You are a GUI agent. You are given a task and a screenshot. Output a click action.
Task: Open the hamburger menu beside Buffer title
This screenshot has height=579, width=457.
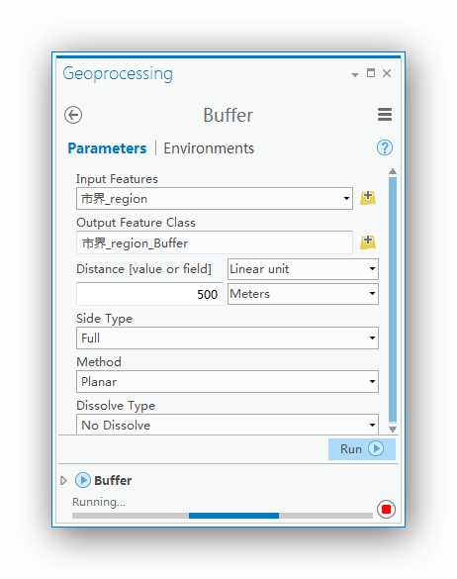385,115
